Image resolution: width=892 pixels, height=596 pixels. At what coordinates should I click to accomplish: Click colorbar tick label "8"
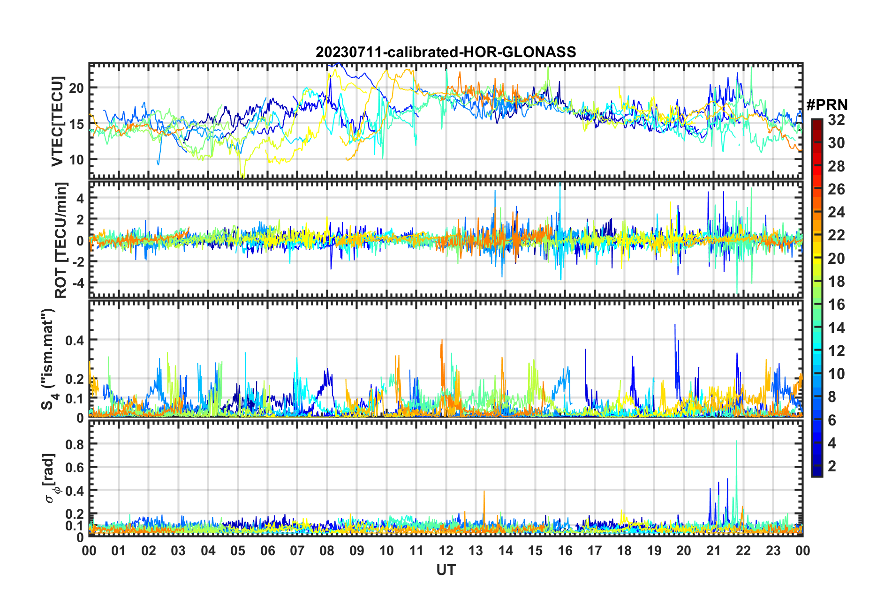pyautogui.click(x=832, y=397)
